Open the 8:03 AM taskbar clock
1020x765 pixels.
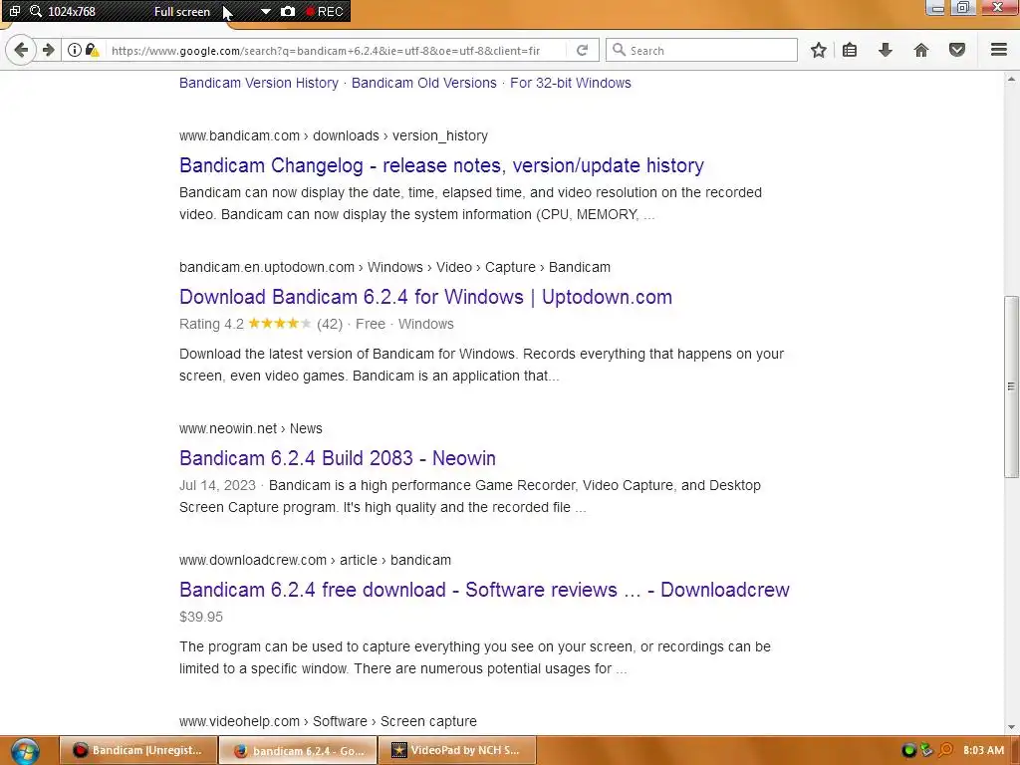(983, 750)
